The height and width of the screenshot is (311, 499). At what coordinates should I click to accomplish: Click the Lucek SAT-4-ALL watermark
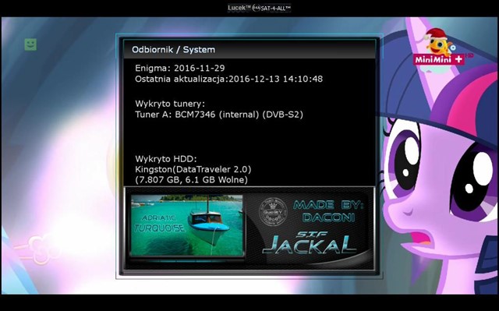[259, 8]
